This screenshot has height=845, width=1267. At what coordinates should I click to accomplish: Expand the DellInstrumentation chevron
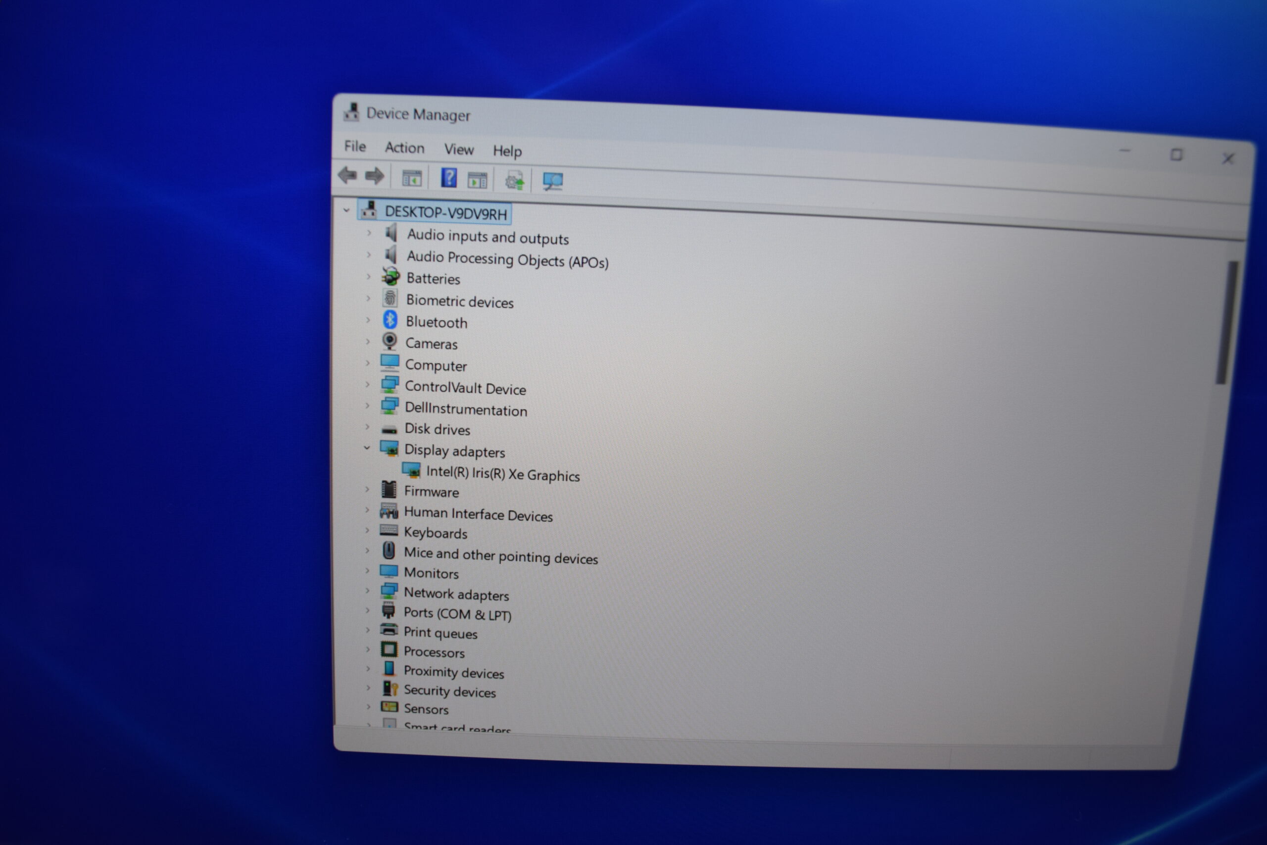tap(367, 406)
